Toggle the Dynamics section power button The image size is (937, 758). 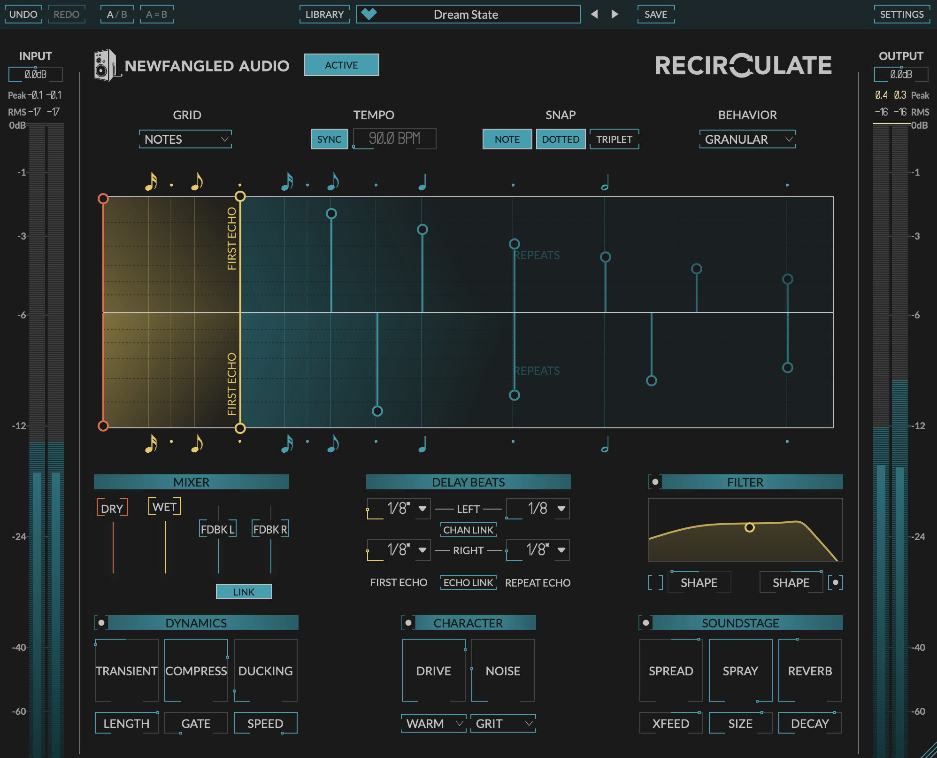tap(101, 623)
